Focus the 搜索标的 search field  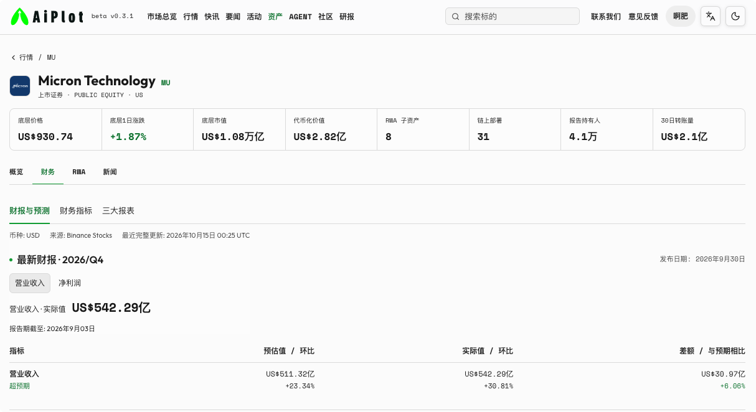[513, 16]
